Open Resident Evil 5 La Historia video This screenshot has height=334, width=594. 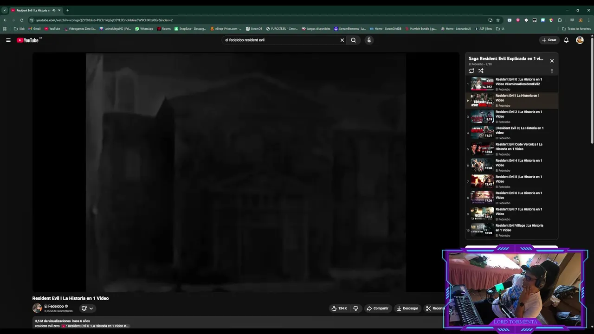click(x=511, y=181)
